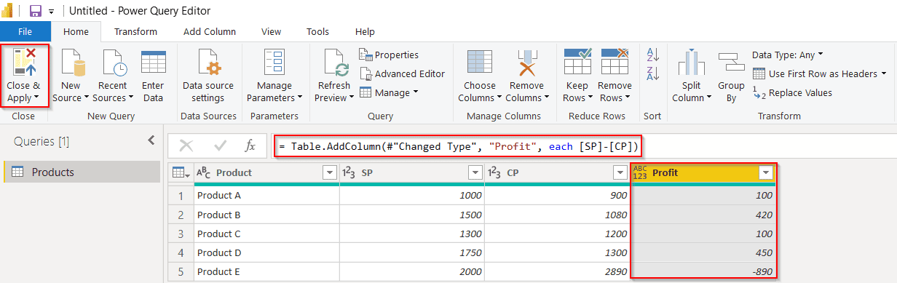Change SP column data type icon
Image resolution: width=897 pixels, height=283 pixels.
click(x=349, y=172)
